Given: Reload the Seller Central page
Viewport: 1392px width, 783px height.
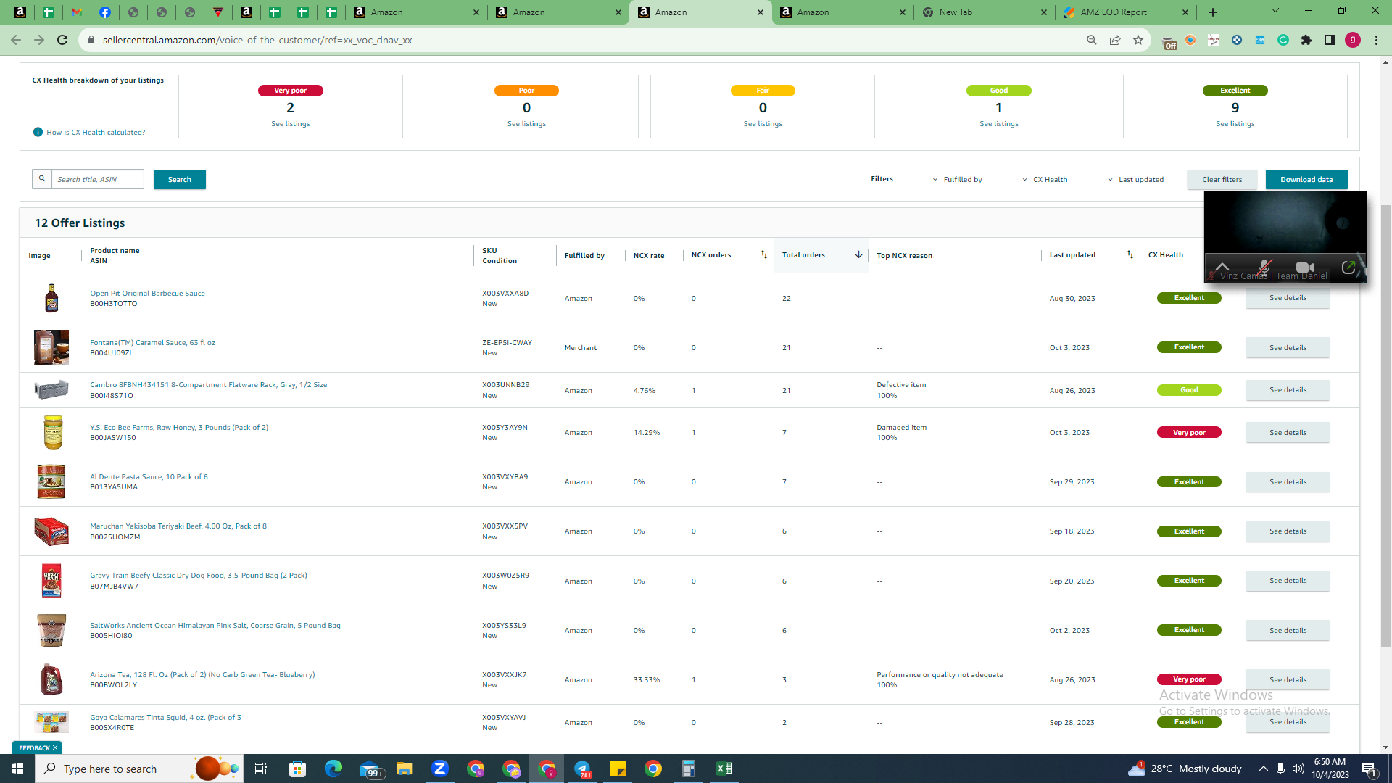Looking at the screenshot, I should pos(62,40).
